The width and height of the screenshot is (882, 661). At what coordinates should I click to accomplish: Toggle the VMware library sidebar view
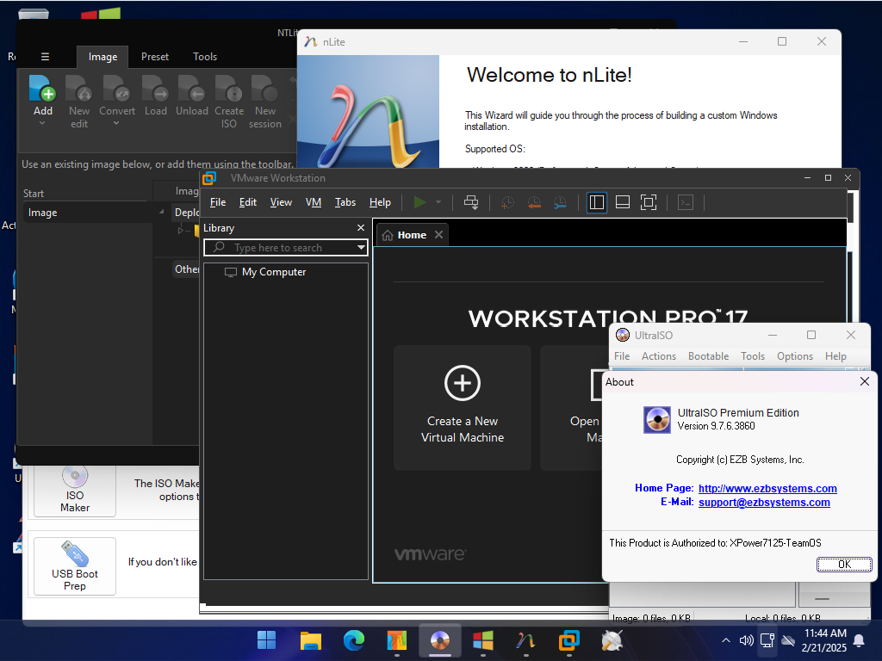596,202
